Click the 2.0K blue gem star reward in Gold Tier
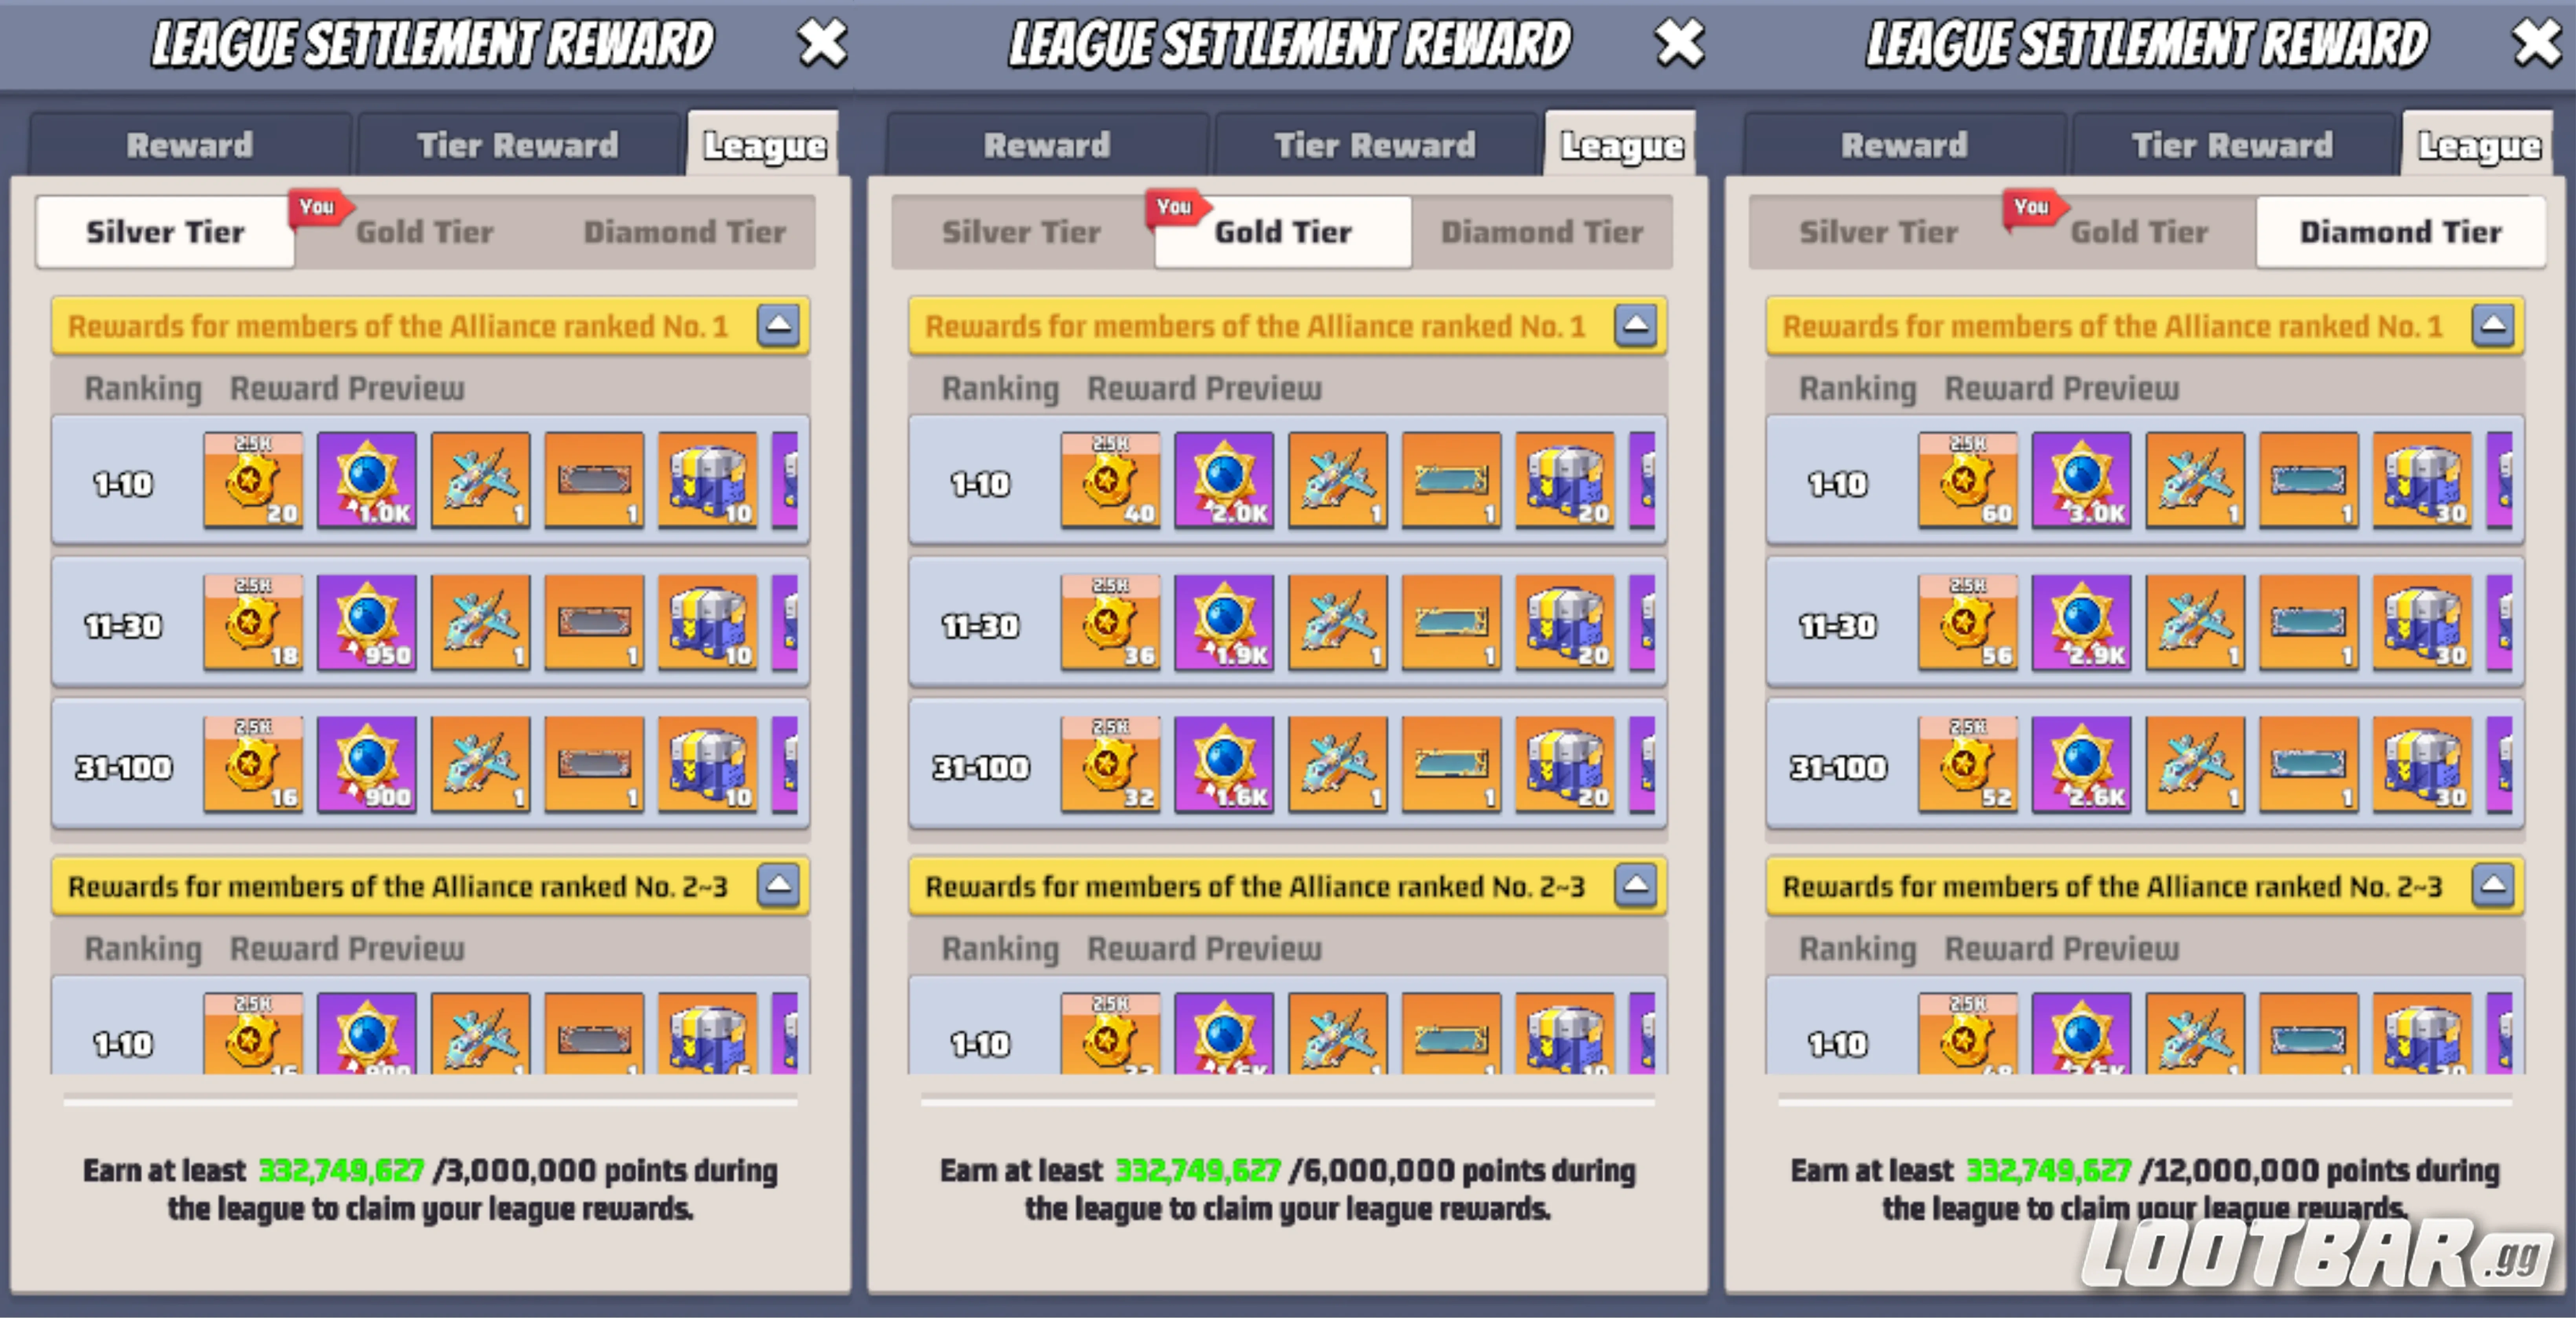Image resolution: width=2576 pixels, height=1318 pixels. pyautogui.click(x=1224, y=480)
